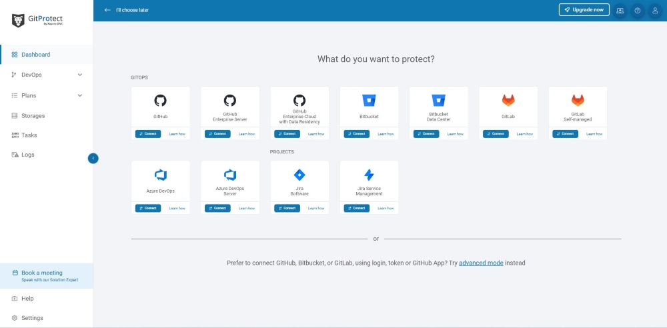Select the GitHub logo card

click(x=160, y=101)
